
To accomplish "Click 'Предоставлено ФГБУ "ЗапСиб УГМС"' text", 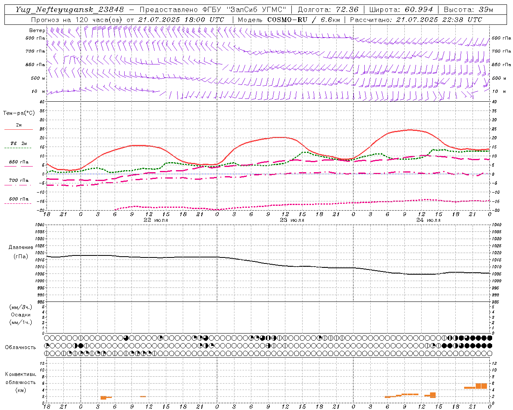I will pos(213,10).
